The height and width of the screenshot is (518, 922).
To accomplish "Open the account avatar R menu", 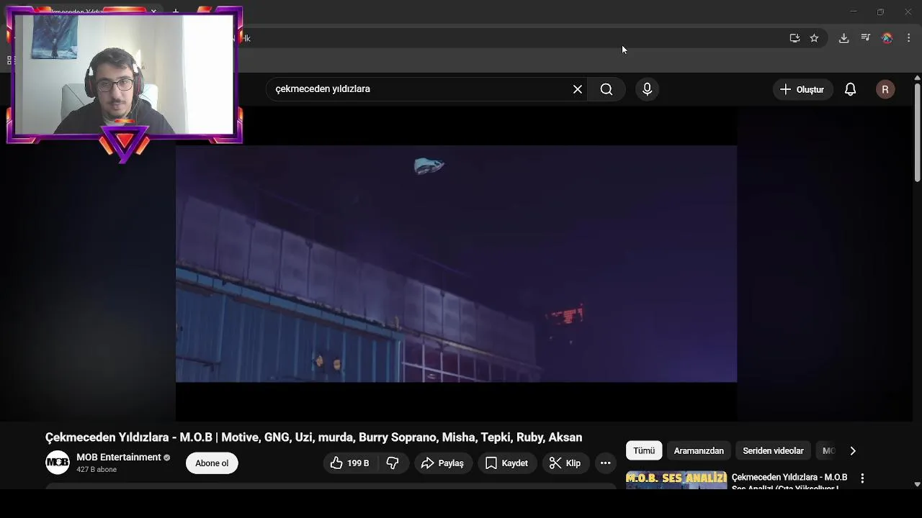I will [885, 89].
